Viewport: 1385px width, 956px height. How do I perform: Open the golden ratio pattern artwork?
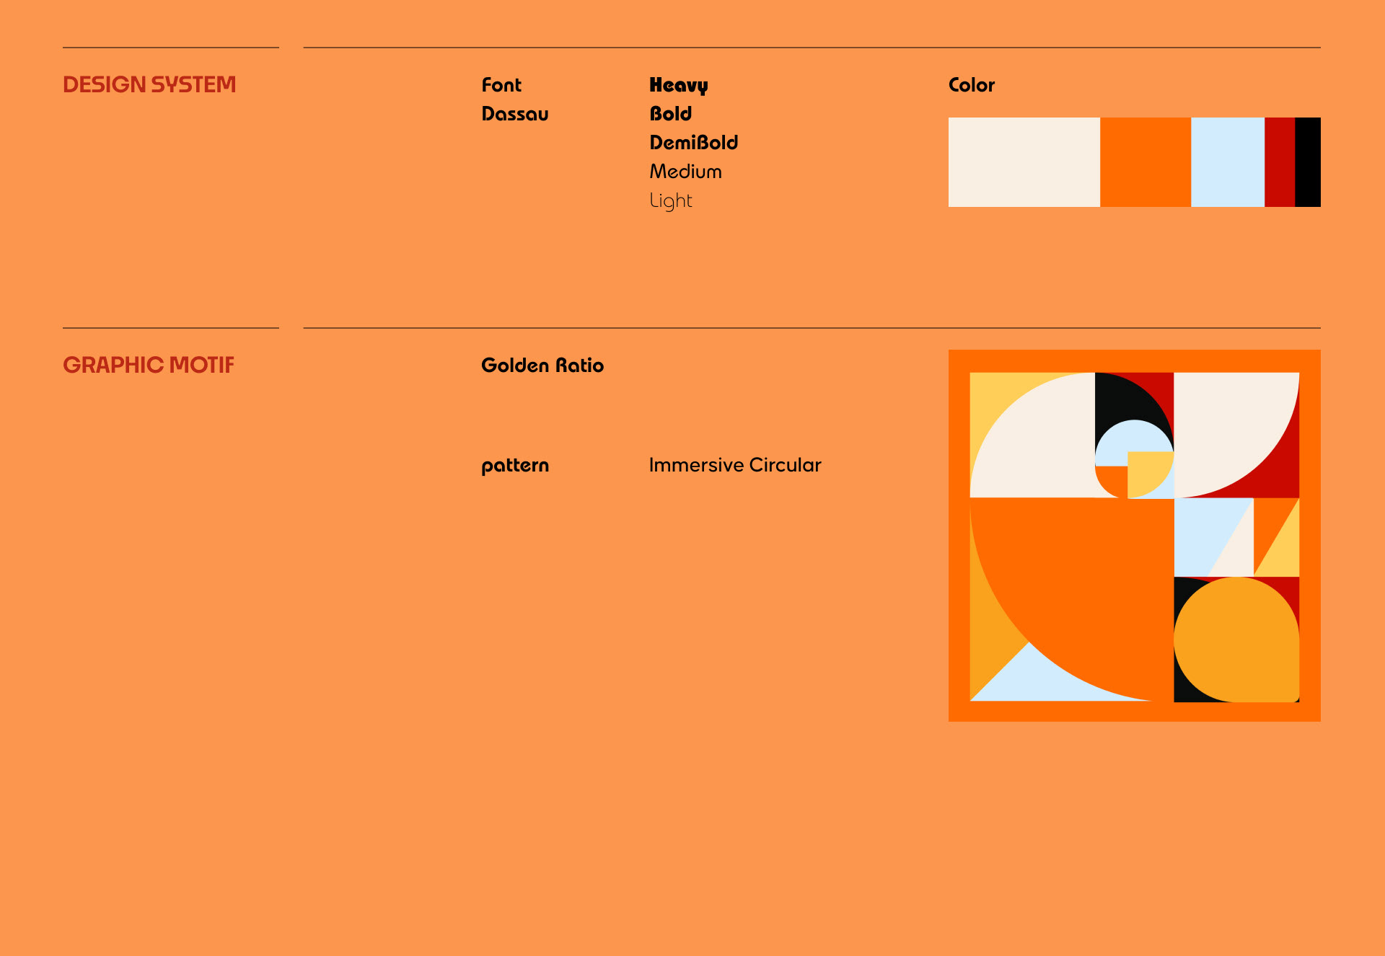(1135, 536)
